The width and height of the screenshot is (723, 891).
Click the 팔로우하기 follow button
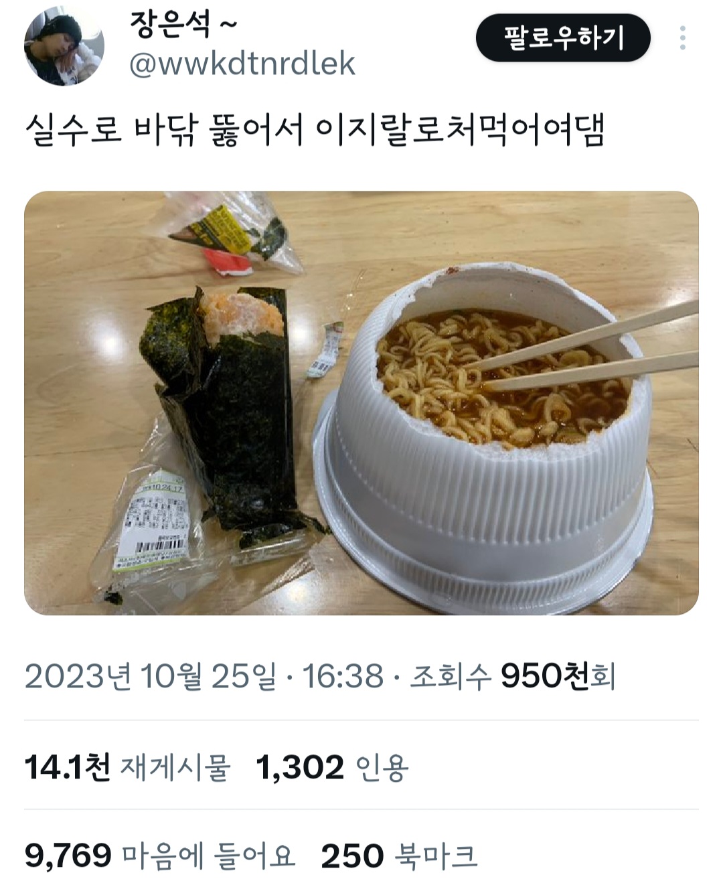coord(563,38)
